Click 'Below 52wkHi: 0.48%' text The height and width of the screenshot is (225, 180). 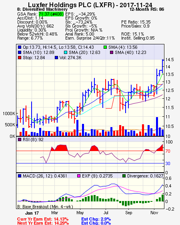[37, 34]
